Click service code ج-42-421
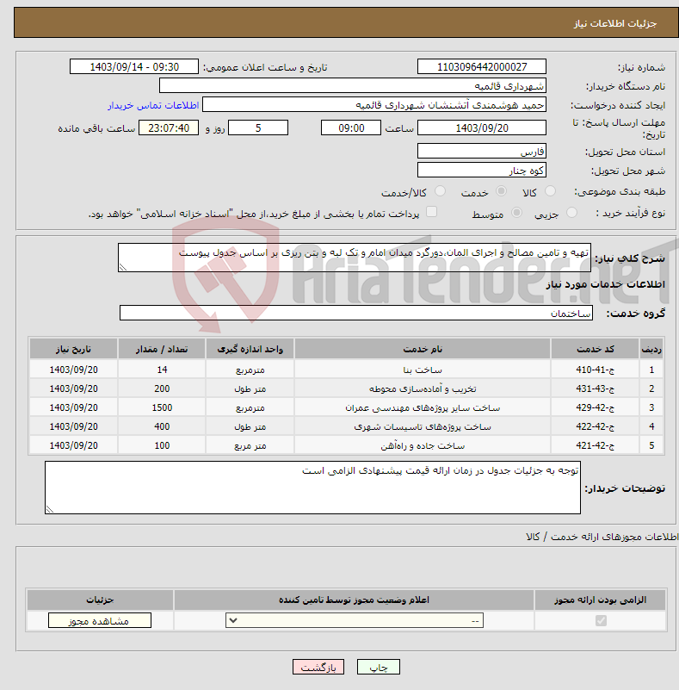The width and height of the screenshot is (679, 690). click(x=595, y=445)
